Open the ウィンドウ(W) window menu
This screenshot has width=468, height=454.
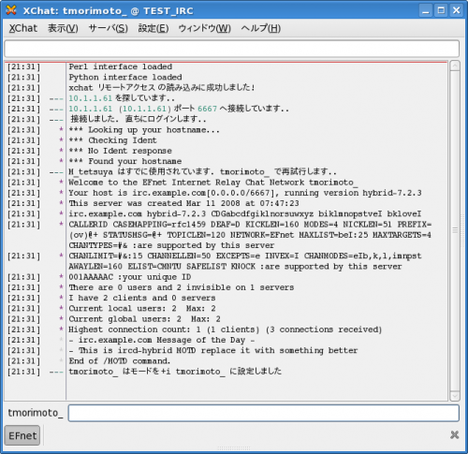click(x=204, y=28)
